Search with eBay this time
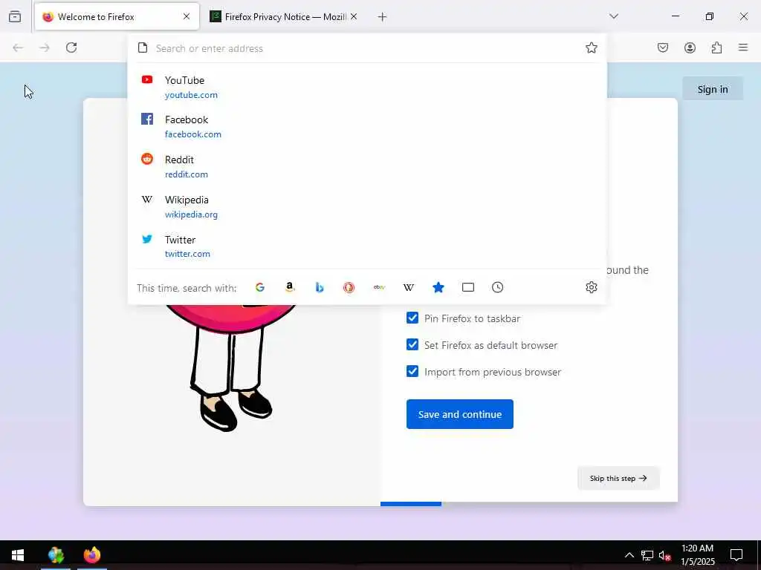This screenshot has width=761, height=570. coord(379,287)
